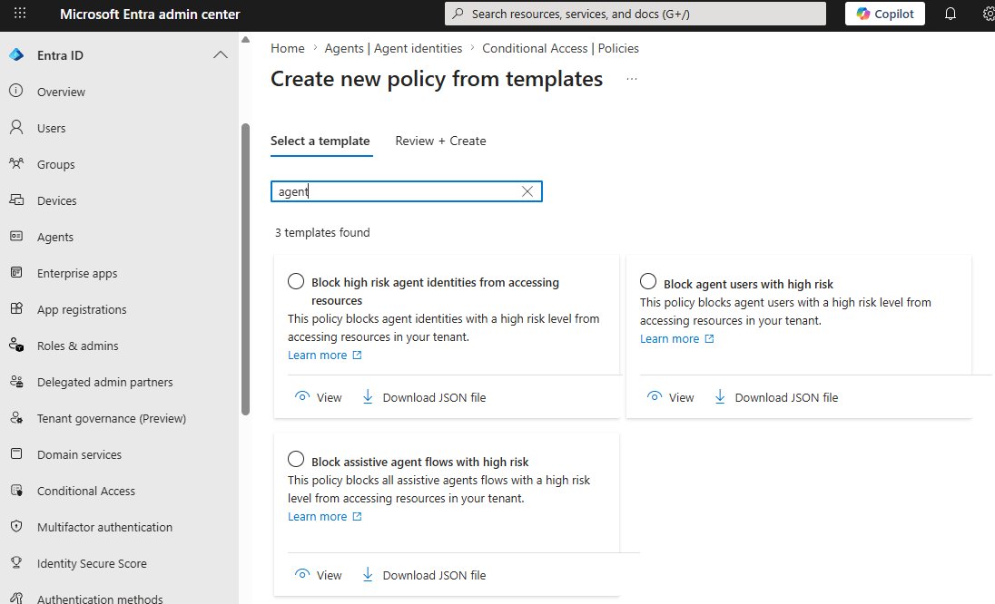Click the Devices icon in the sidebar
Viewport: 995px width, 604px height.
click(x=16, y=200)
